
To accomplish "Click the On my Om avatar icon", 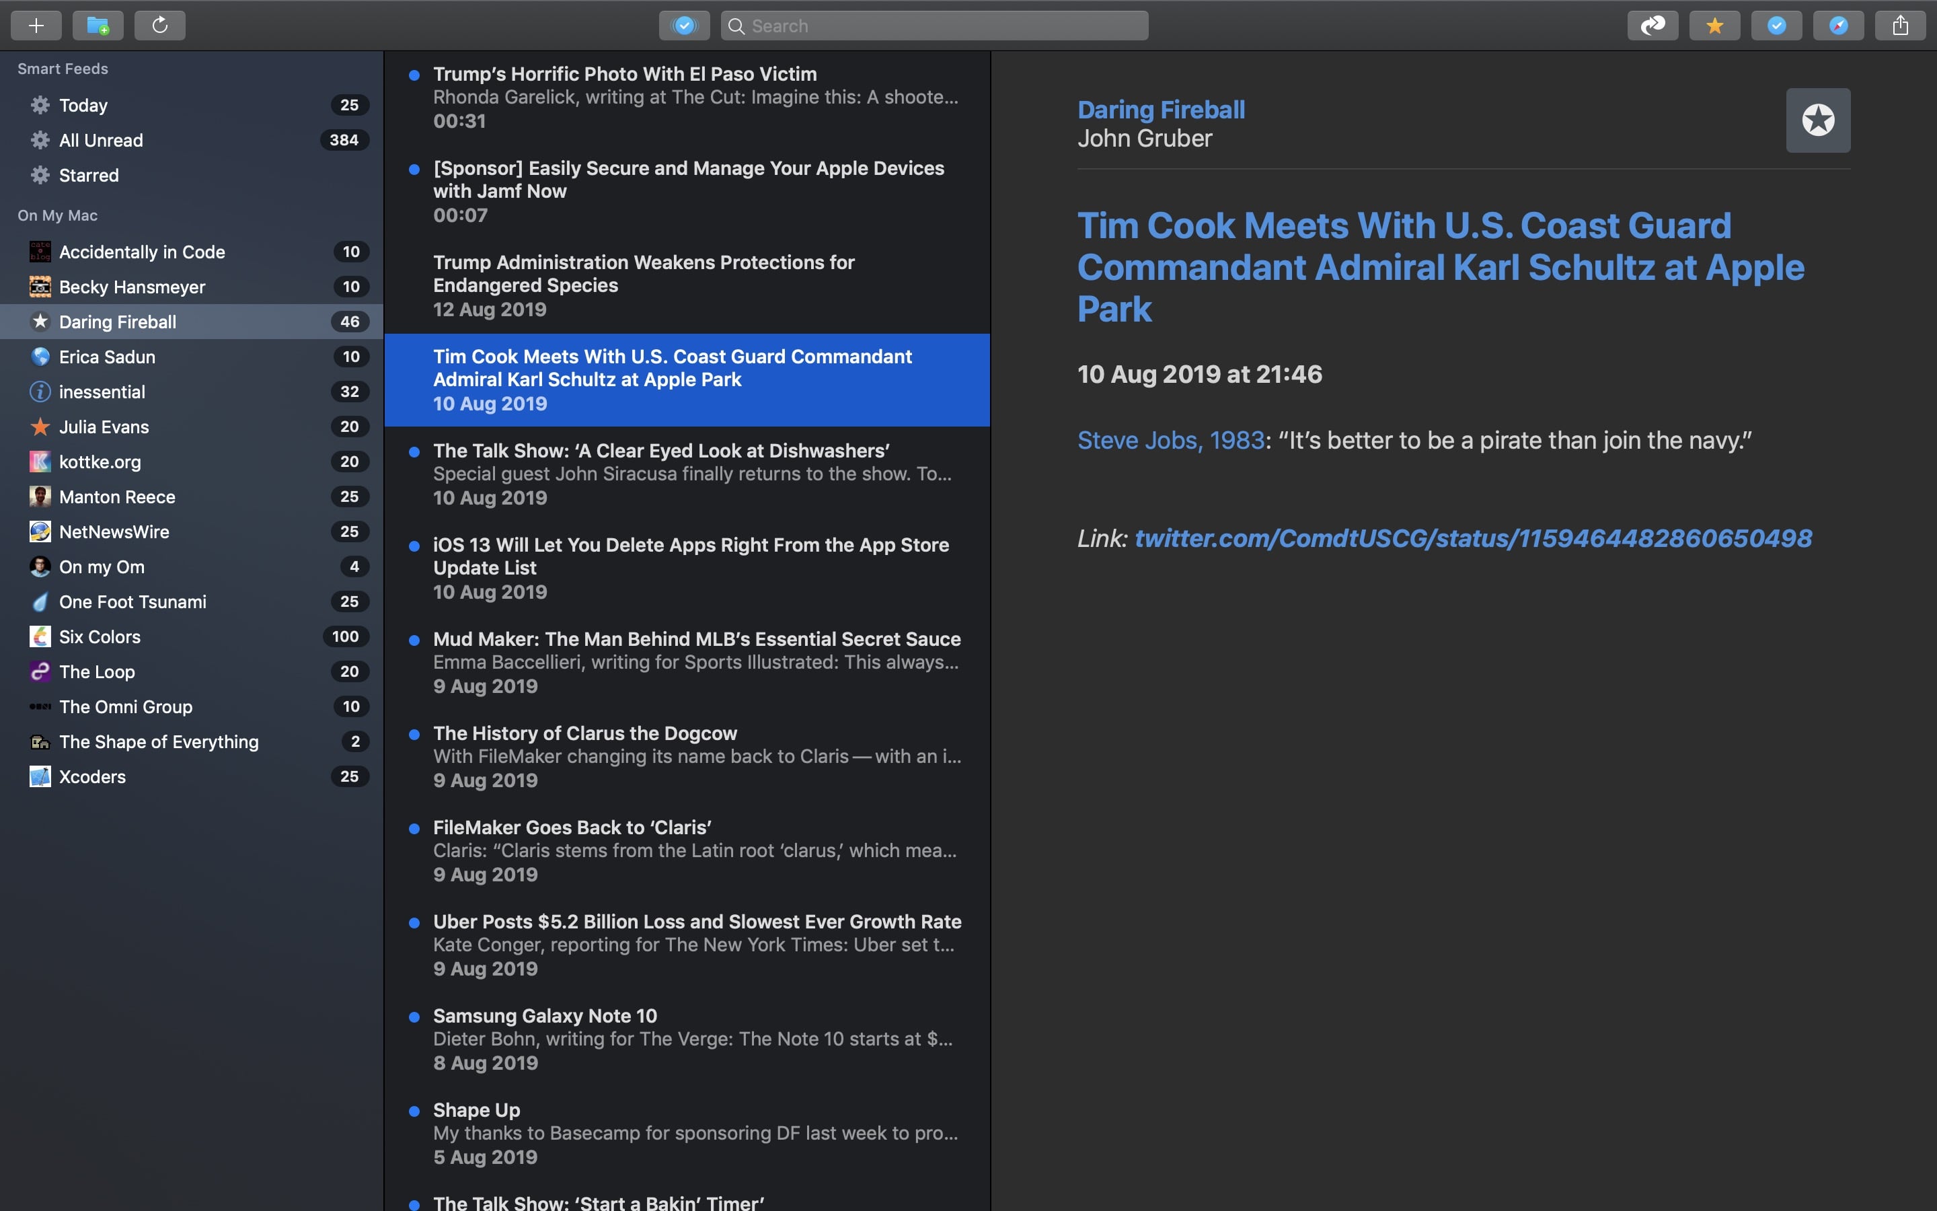I will point(40,567).
